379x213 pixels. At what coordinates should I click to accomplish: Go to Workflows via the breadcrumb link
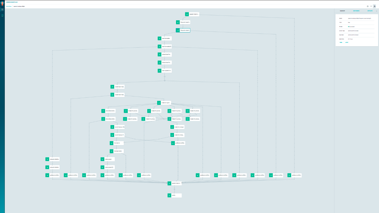[x=9, y=6]
